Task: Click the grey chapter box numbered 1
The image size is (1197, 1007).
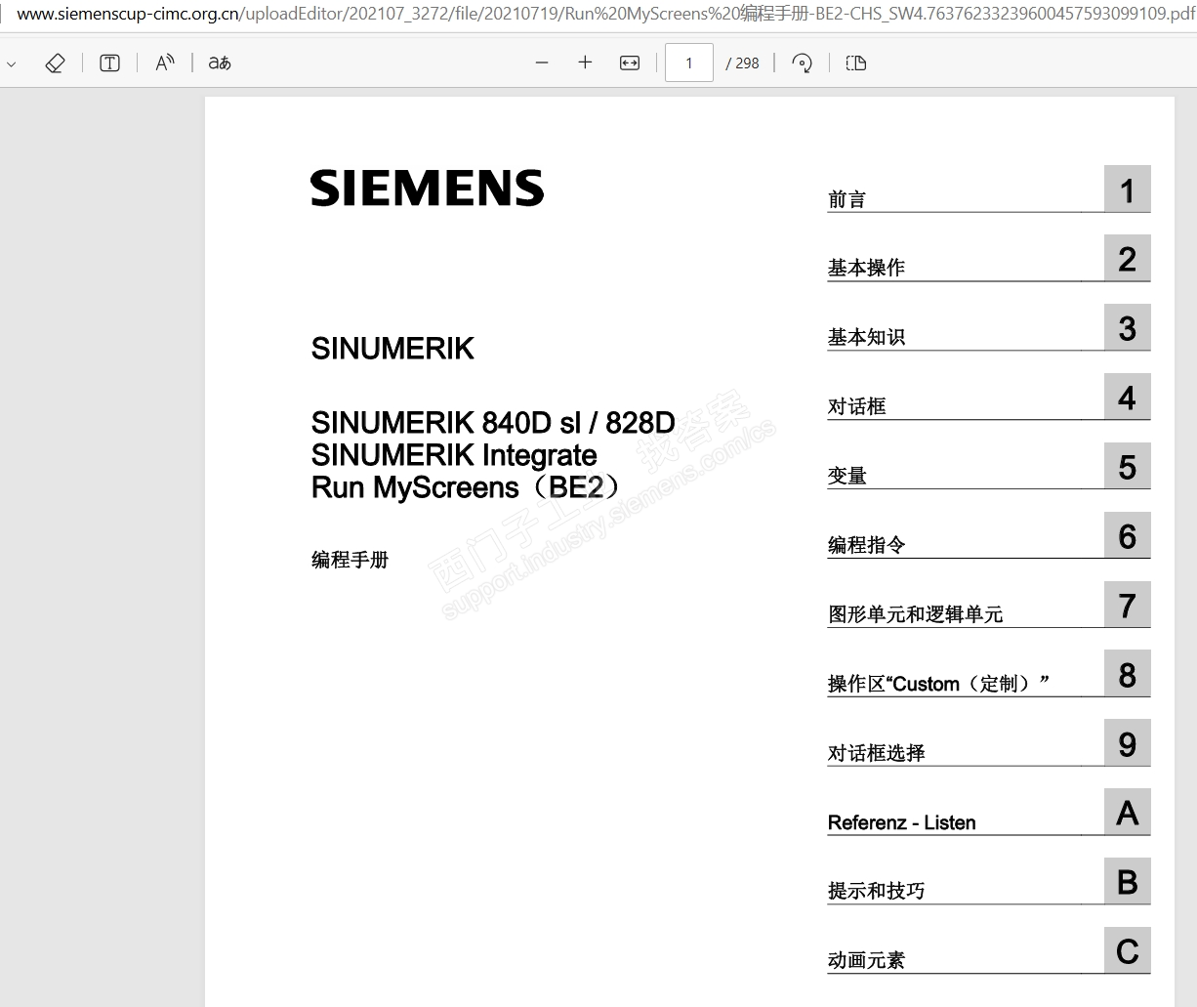Action: tap(1128, 189)
